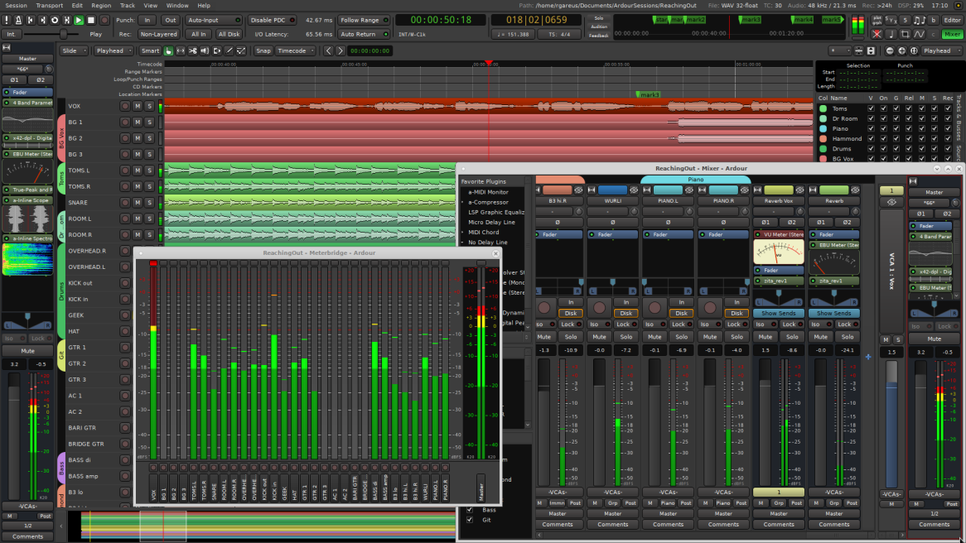
Task: Click the Audition speaker icon in the edit toolbar
Action: tap(204, 50)
